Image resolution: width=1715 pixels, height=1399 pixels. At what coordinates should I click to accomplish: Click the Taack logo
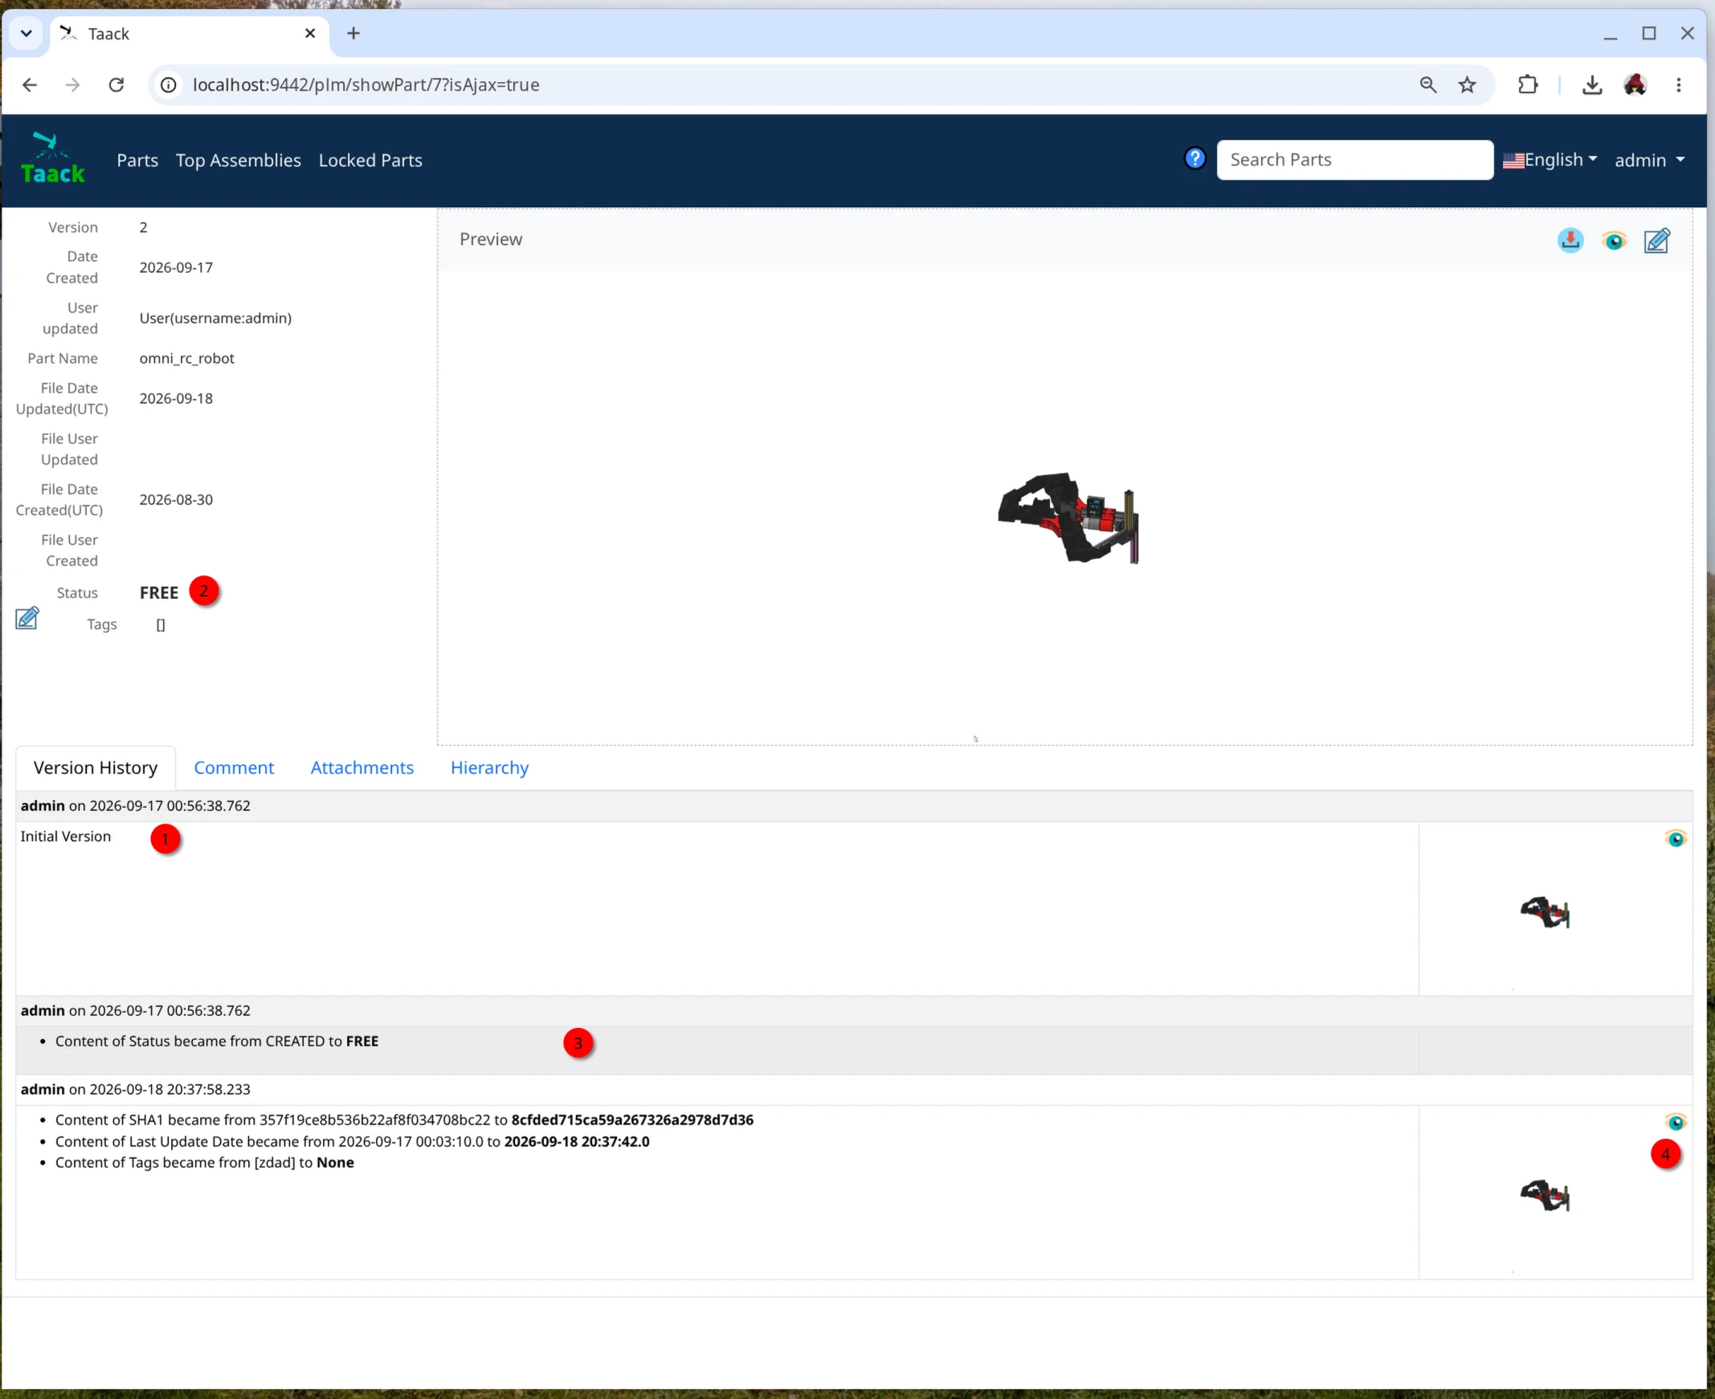tap(52, 159)
